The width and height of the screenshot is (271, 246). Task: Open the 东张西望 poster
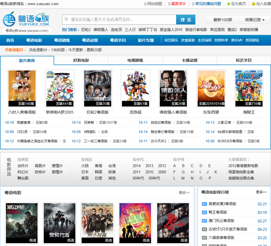pos(211,88)
